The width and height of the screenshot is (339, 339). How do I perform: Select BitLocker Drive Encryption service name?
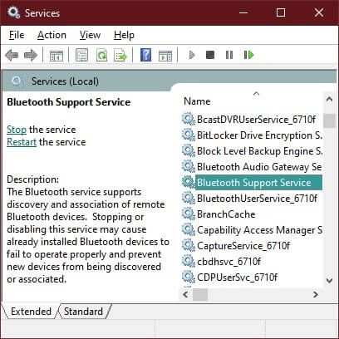pos(259,135)
